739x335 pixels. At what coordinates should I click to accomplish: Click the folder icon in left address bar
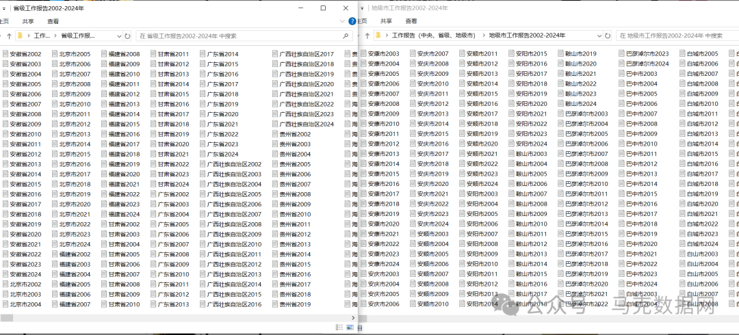[x=21, y=36]
